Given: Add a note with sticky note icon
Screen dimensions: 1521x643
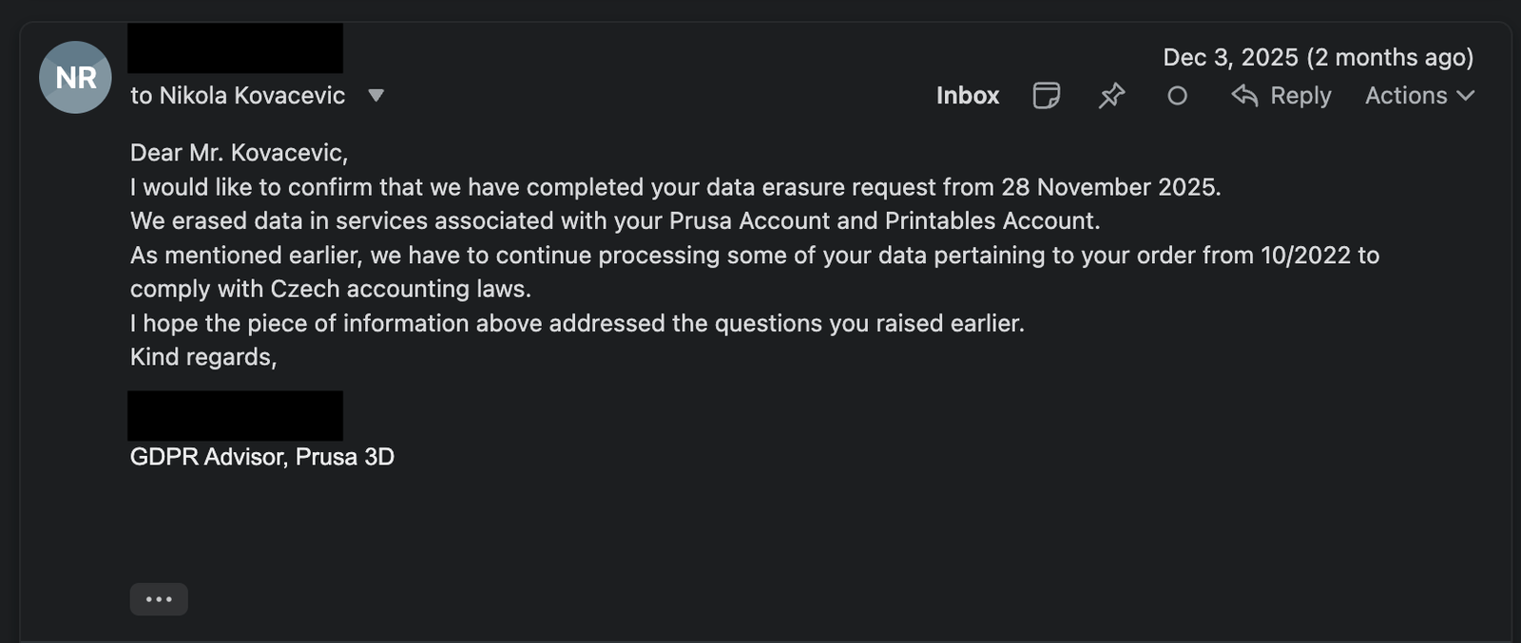Looking at the screenshot, I should [x=1046, y=95].
